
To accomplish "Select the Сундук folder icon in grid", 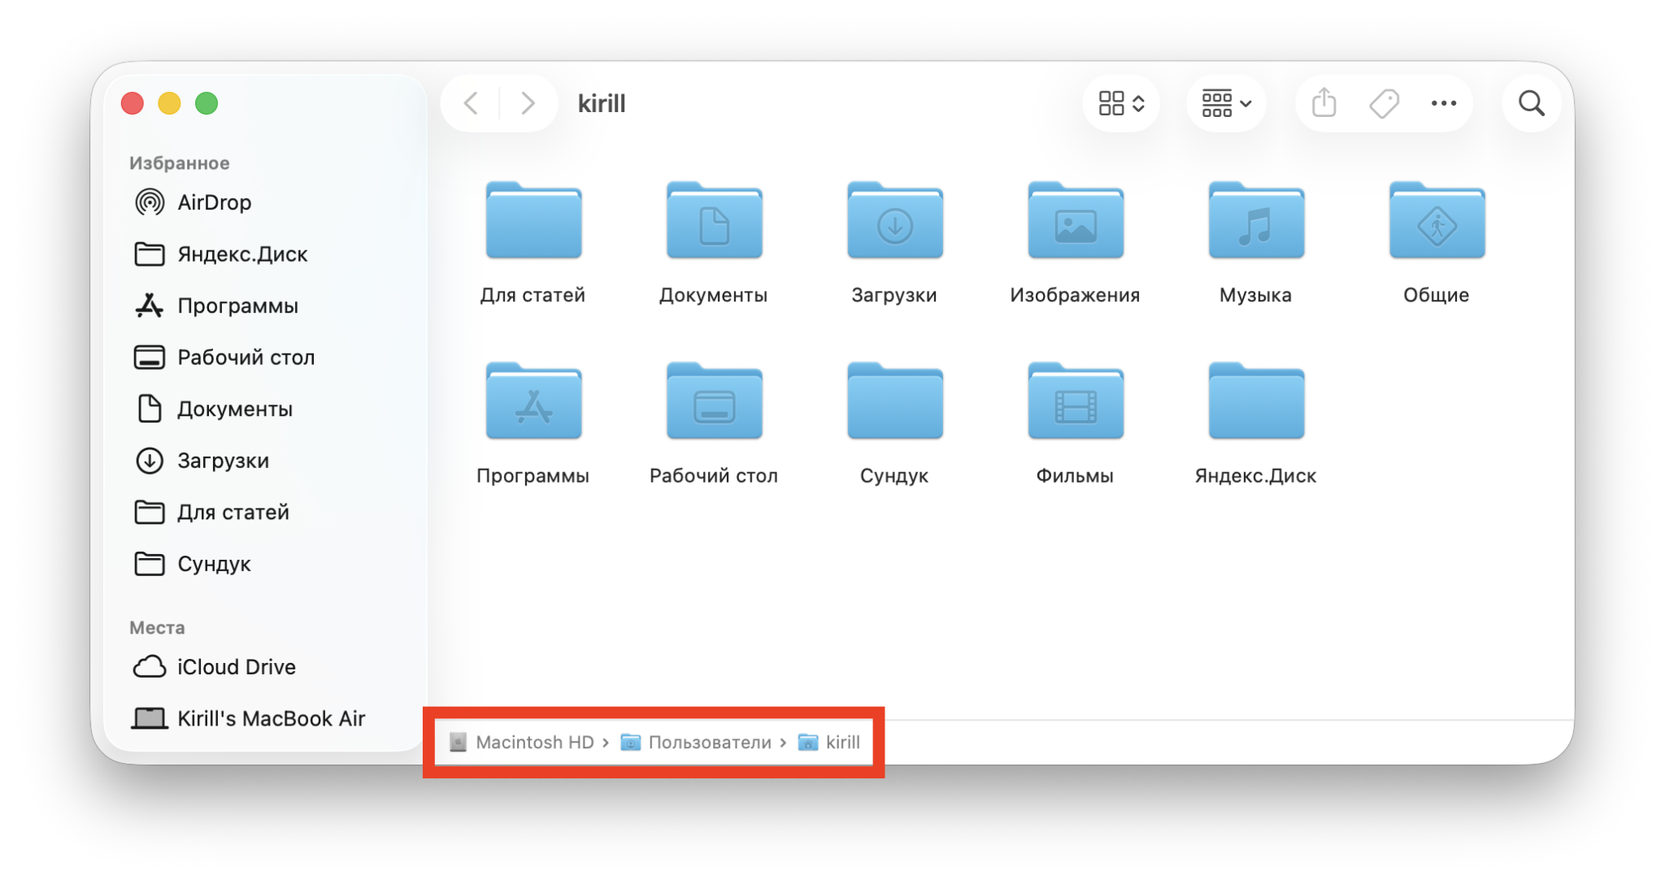I will click(x=894, y=401).
